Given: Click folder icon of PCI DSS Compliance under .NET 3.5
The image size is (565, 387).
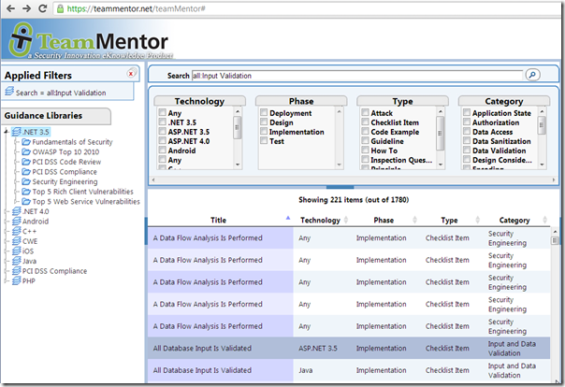Looking at the screenshot, I should click(x=26, y=171).
